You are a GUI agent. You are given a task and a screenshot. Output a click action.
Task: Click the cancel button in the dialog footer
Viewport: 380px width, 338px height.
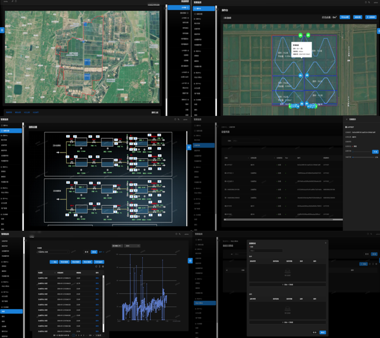point(315,332)
